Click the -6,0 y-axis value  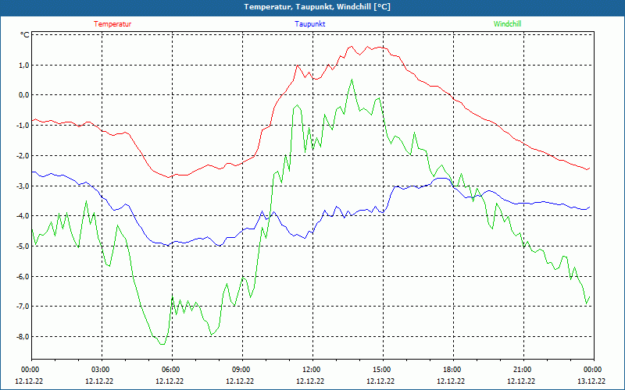point(23,277)
